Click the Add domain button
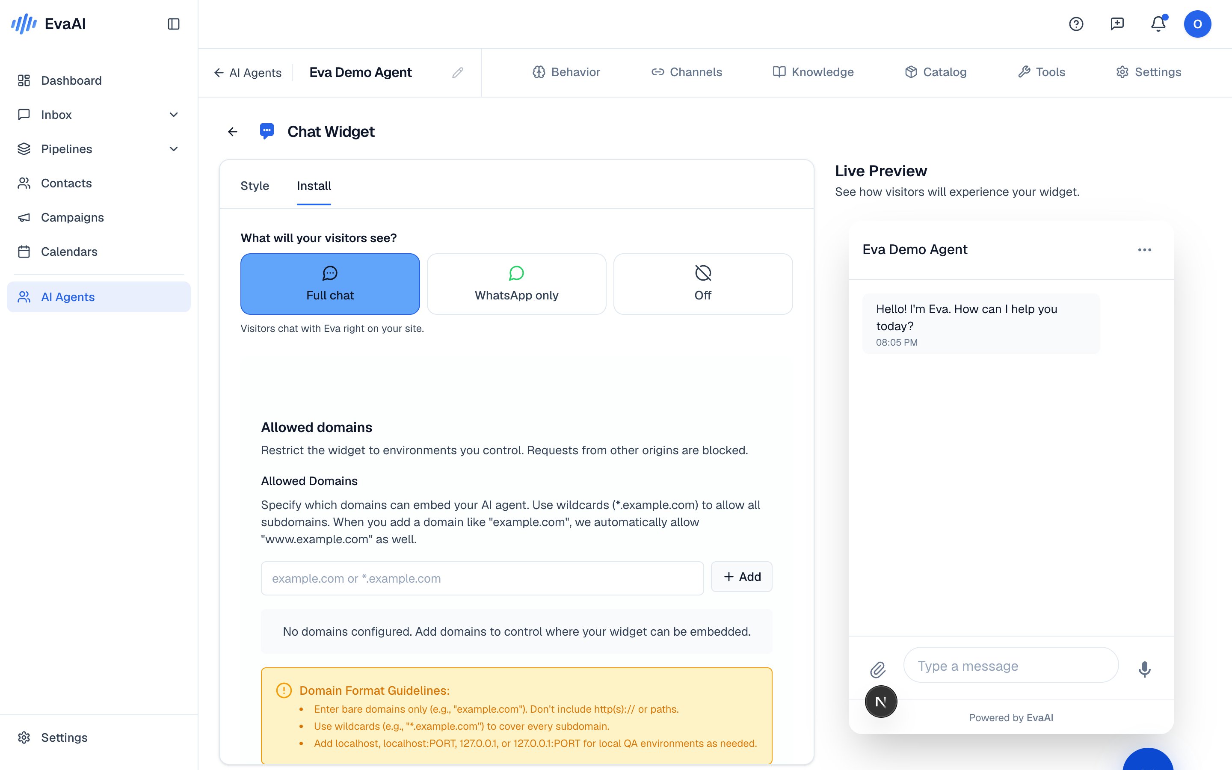This screenshot has width=1232, height=770. (x=741, y=577)
